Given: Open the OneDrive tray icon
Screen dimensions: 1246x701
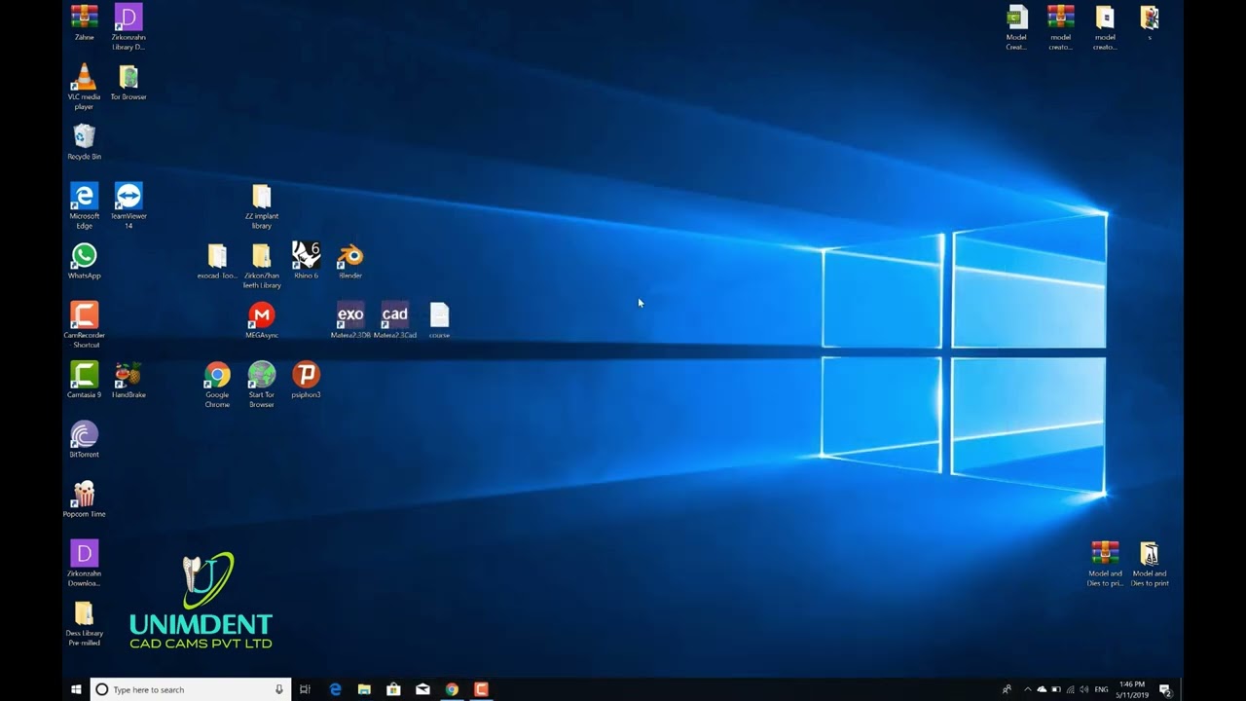Looking at the screenshot, I should click(1042, 689).
